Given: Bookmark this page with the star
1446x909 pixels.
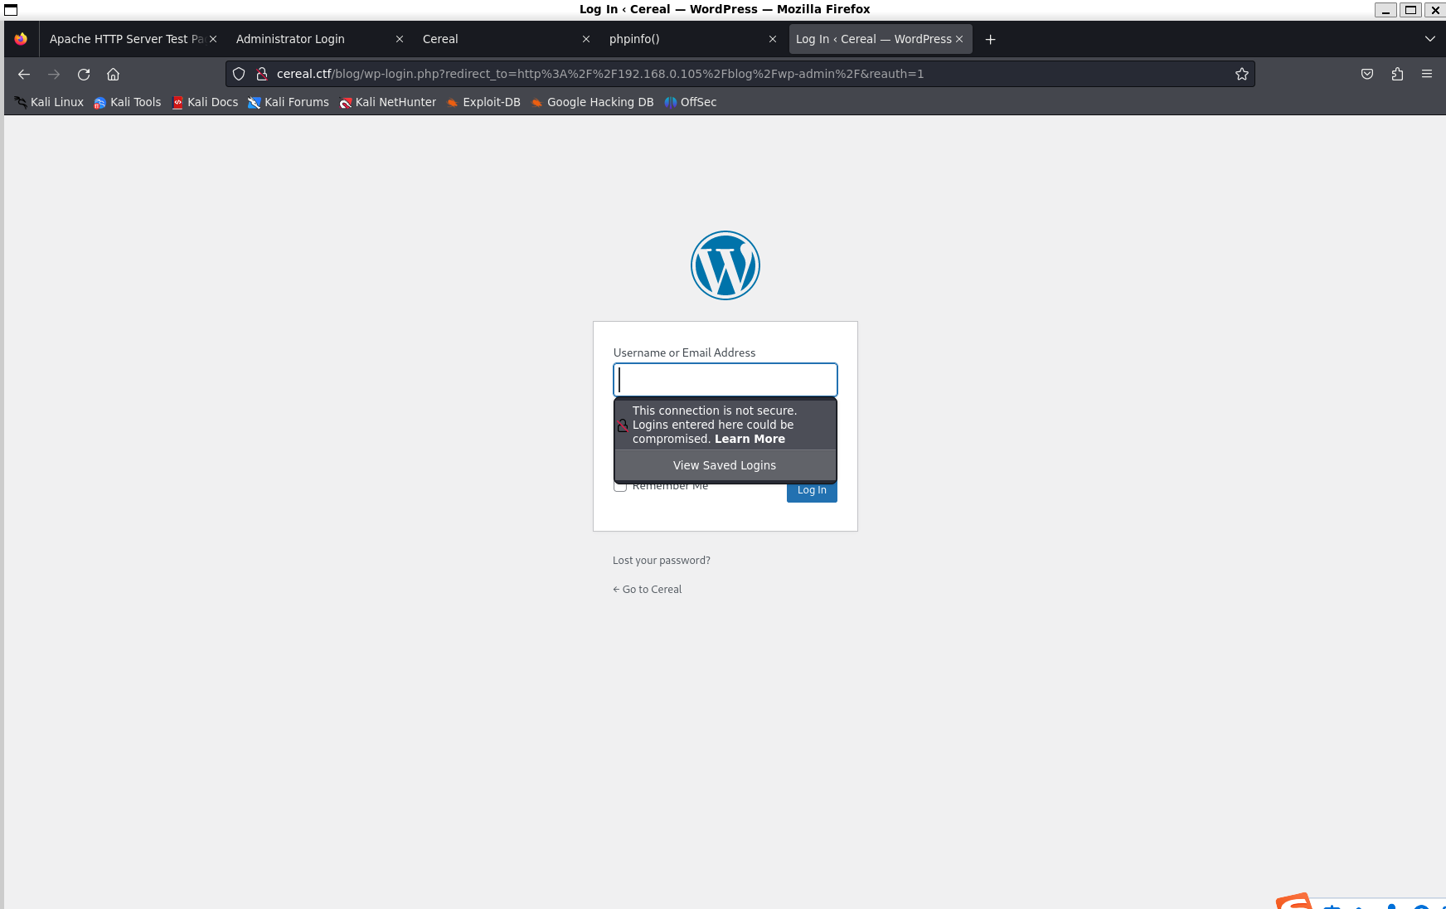Looking at the screenshot, I should 1242,74.
